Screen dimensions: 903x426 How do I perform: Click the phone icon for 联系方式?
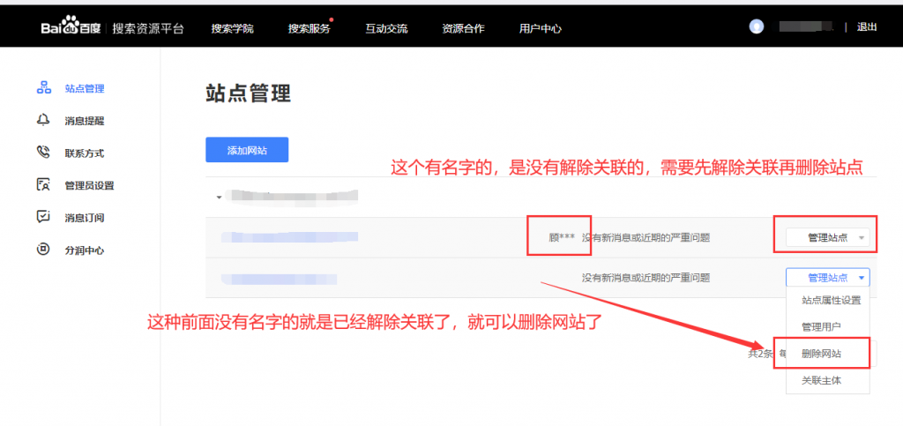pyautogui.click(x=44, y=153)
